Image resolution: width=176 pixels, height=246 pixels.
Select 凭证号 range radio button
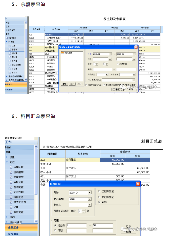pyautogui.click(x=55, y=226)
